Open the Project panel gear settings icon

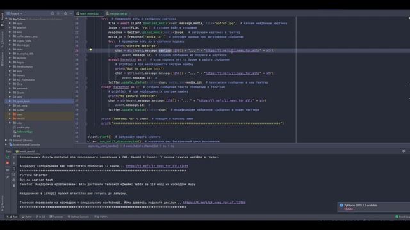65,13
